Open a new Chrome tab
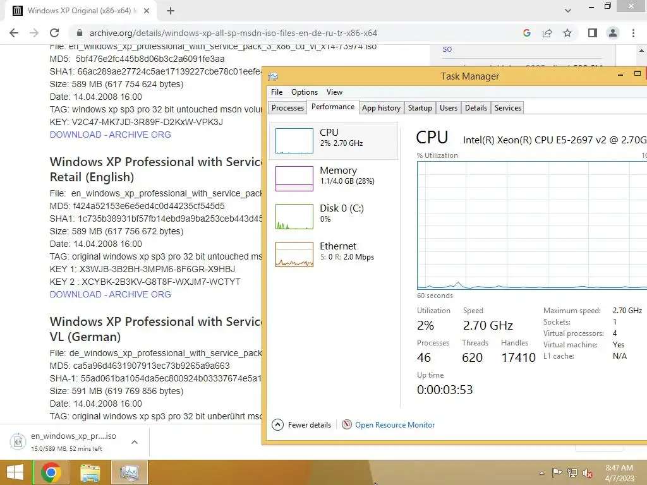The image size is (647, 485). coord(171,11)
